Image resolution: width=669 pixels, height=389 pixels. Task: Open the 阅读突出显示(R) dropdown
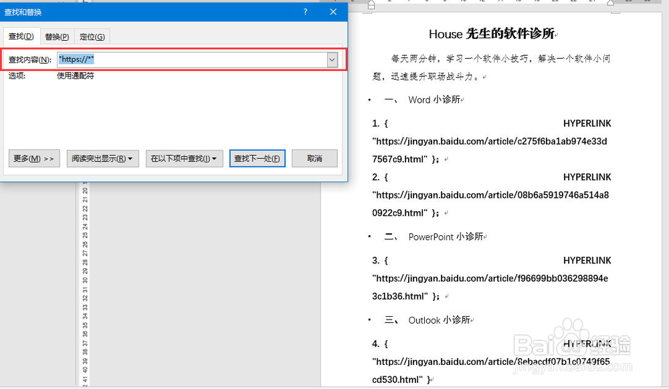[102, 158]
